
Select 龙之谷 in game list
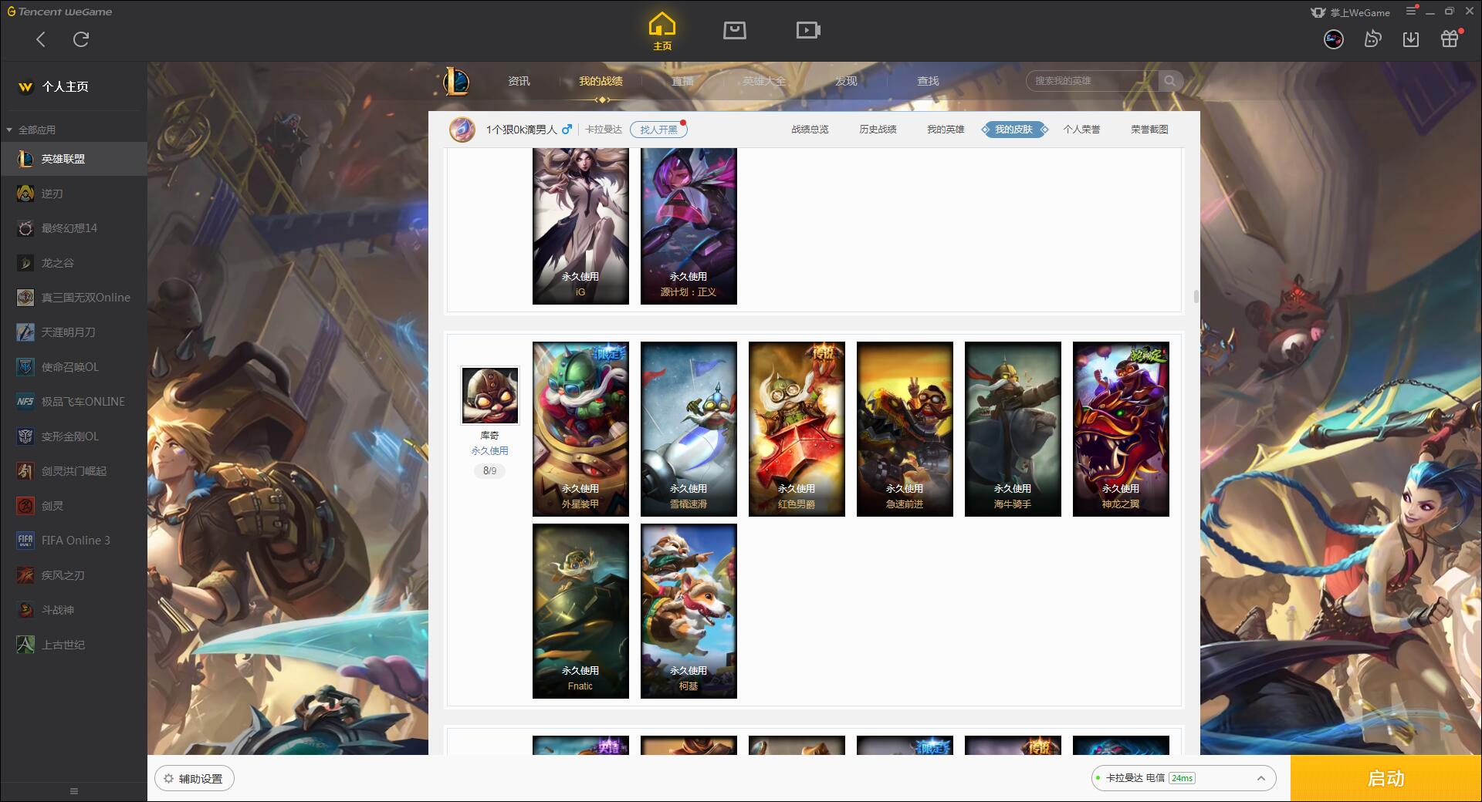pyautogui.click(x=73, y=263)
